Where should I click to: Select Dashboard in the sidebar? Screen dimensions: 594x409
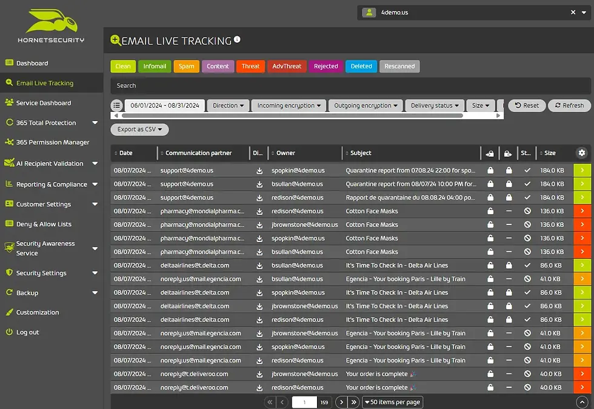coord(36,63)
